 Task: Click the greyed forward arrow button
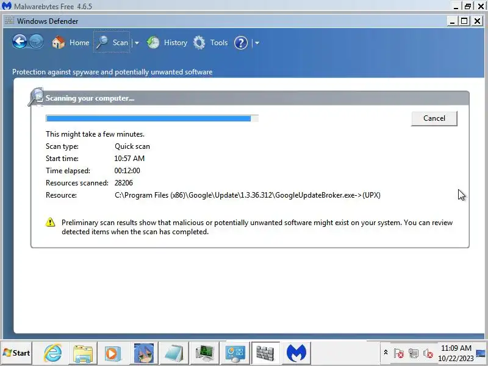(37, 42)
